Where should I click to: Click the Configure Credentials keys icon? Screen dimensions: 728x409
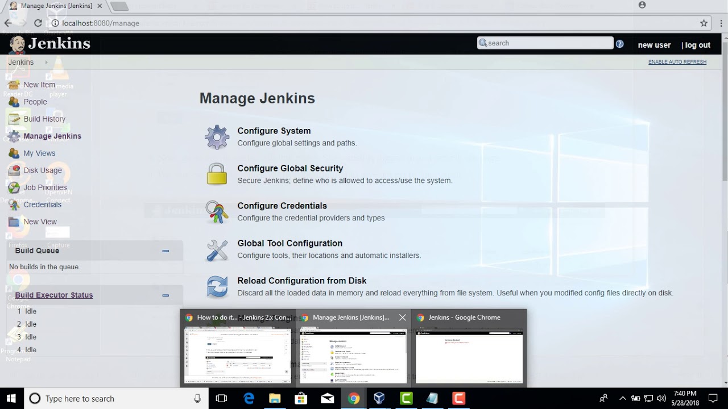pos(217,212)
